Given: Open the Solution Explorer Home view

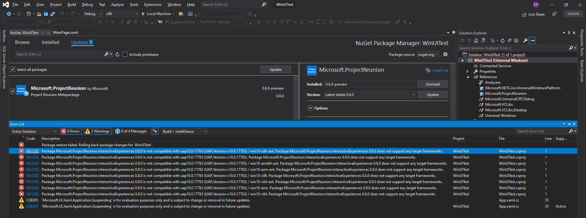Looking at the screenshot, I should point(476,40).
